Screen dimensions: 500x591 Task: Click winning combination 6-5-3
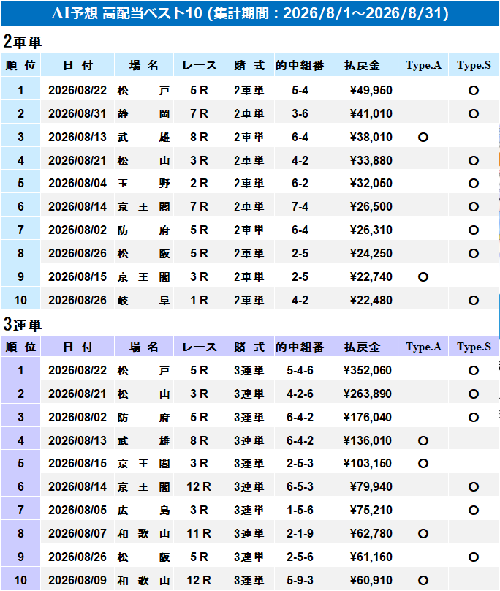click(300, 486)
